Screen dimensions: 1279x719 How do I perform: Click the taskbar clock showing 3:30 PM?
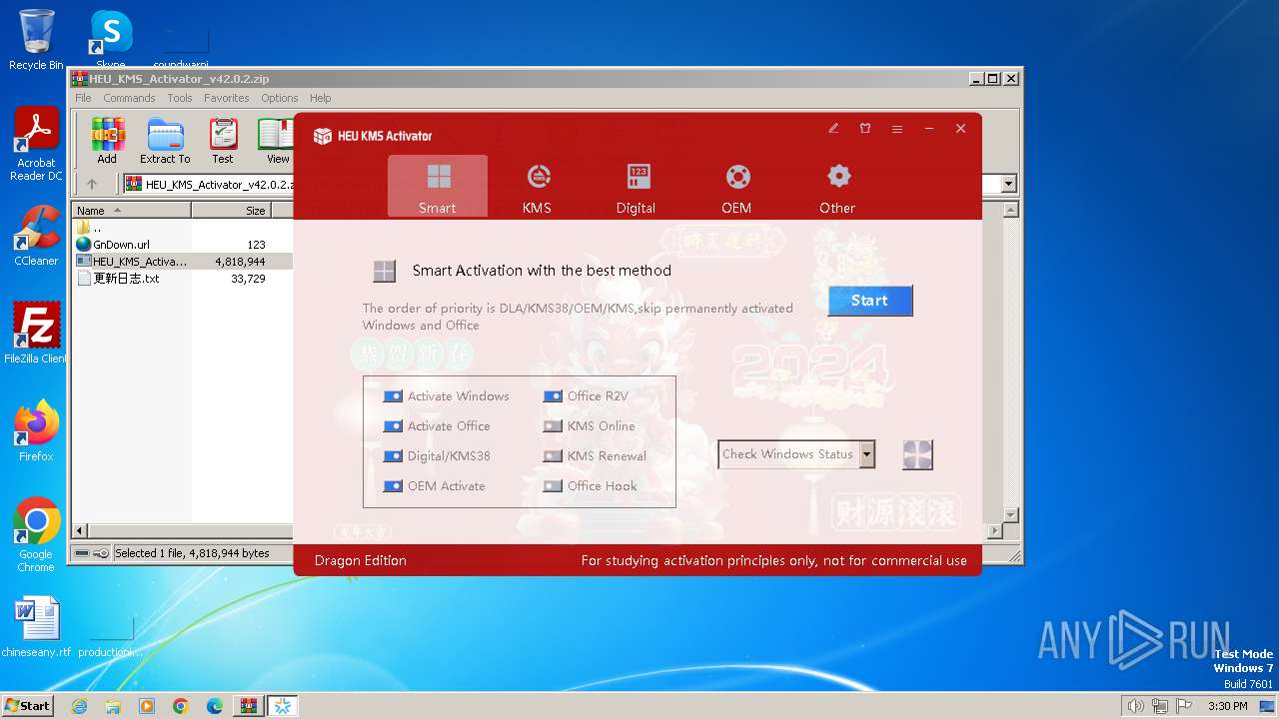(x=1227, y=706)
